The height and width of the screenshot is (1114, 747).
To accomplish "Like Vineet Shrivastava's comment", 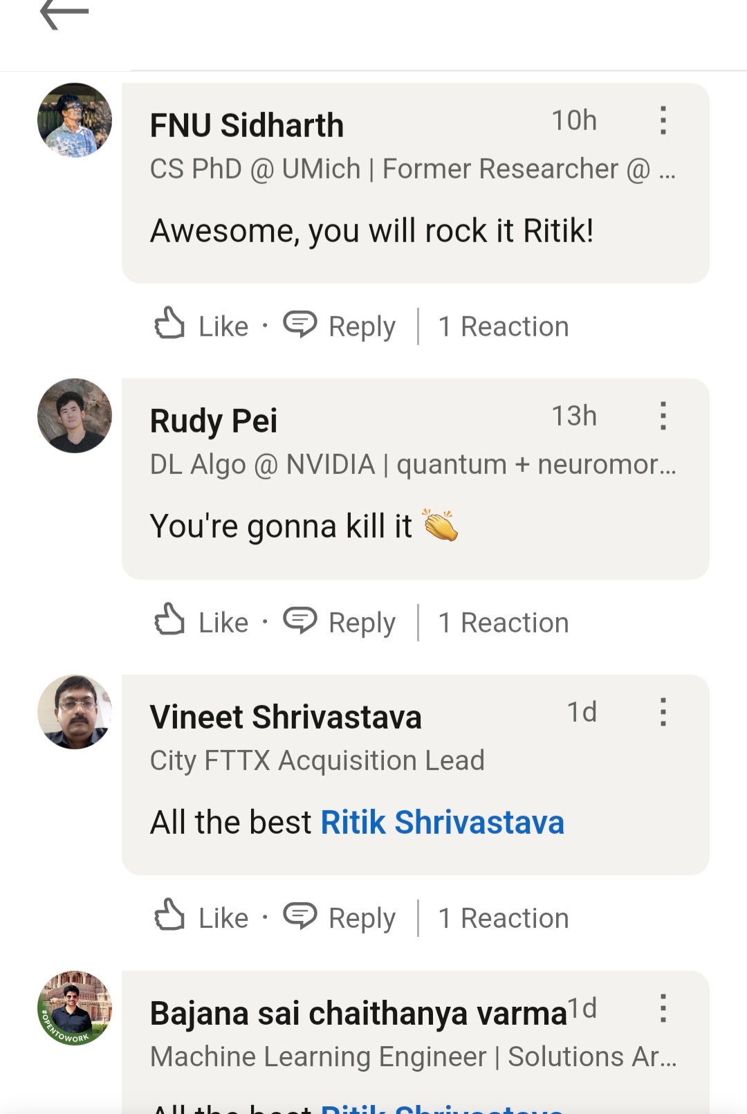I will pos(201,917).
